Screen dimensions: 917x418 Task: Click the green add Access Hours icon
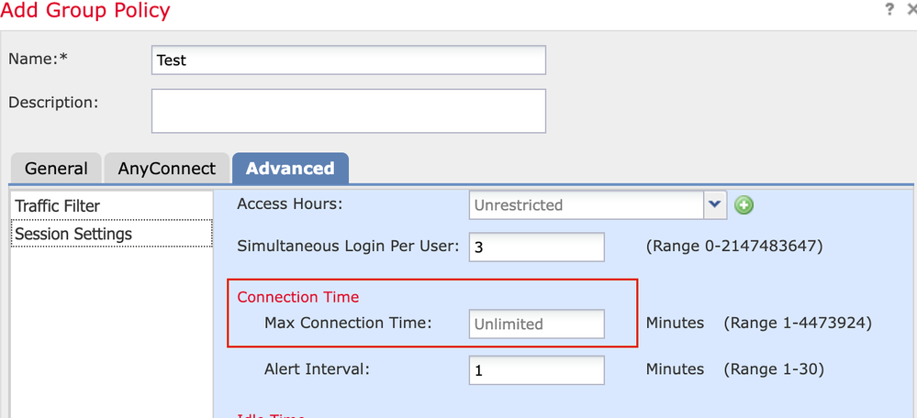(x=744, y=205)
